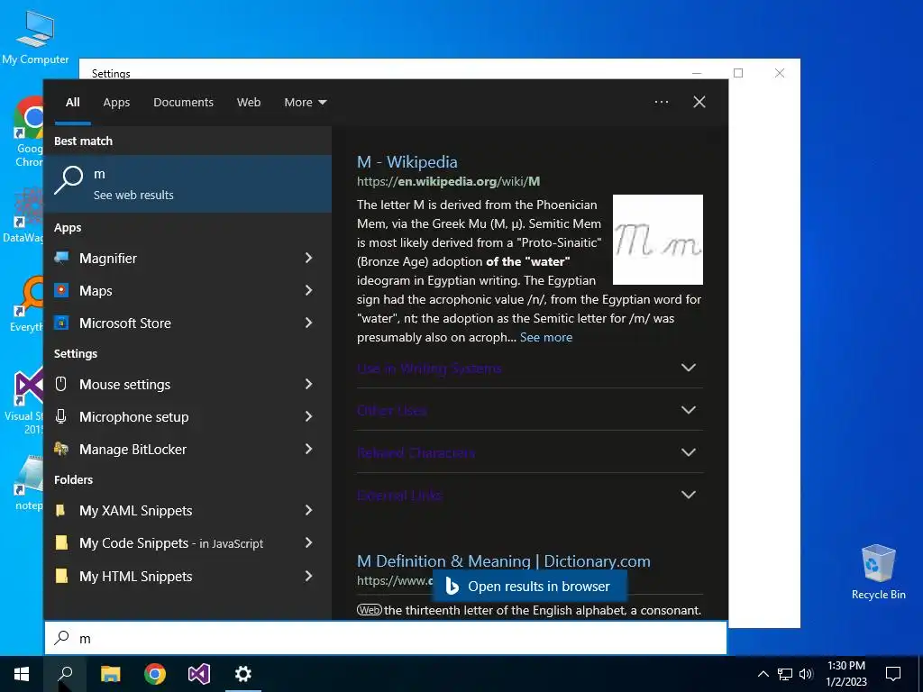
Task: Click the See more link
Action: pyautogui.click(x=546, y=337)
